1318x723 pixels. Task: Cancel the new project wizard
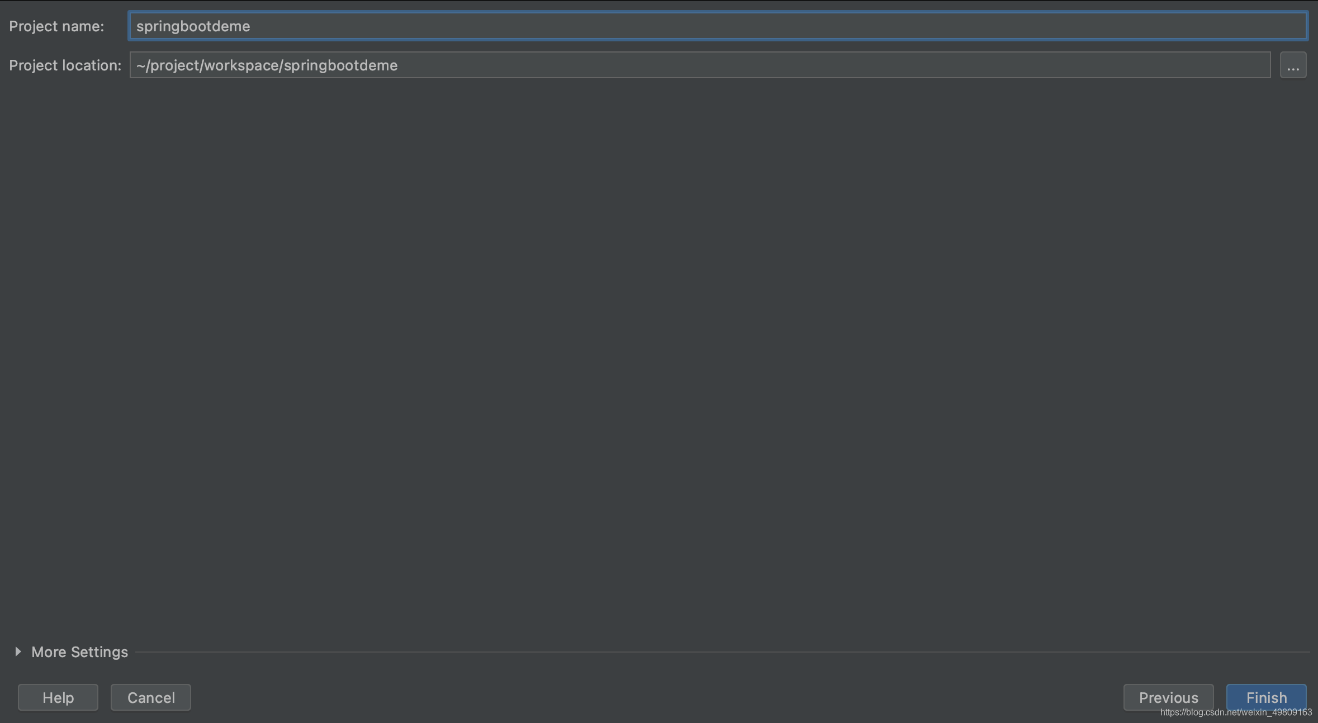(151, 697)
